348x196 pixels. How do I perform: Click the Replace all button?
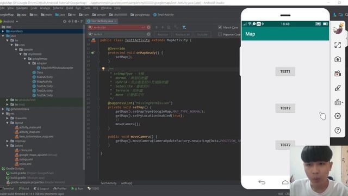[x=182, y=34]
